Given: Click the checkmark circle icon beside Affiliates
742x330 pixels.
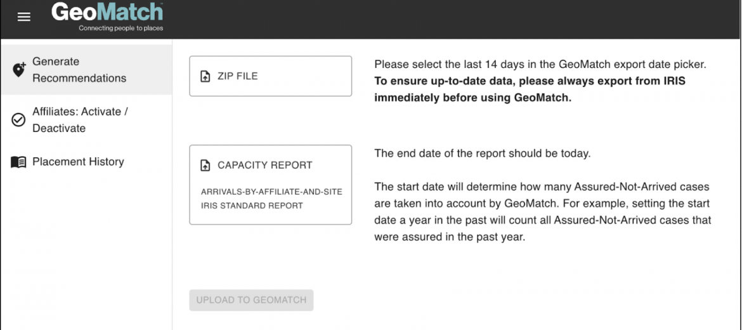Looking at the screenshot, I should coord(18,120).
